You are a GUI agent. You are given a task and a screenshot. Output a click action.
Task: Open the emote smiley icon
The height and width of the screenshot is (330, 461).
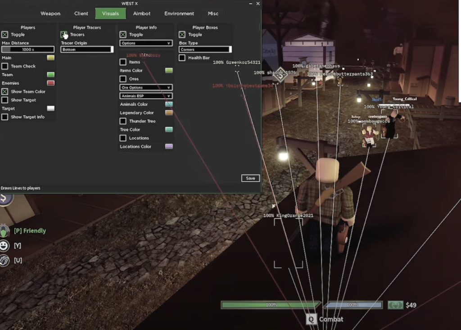[x=5, y=245]
